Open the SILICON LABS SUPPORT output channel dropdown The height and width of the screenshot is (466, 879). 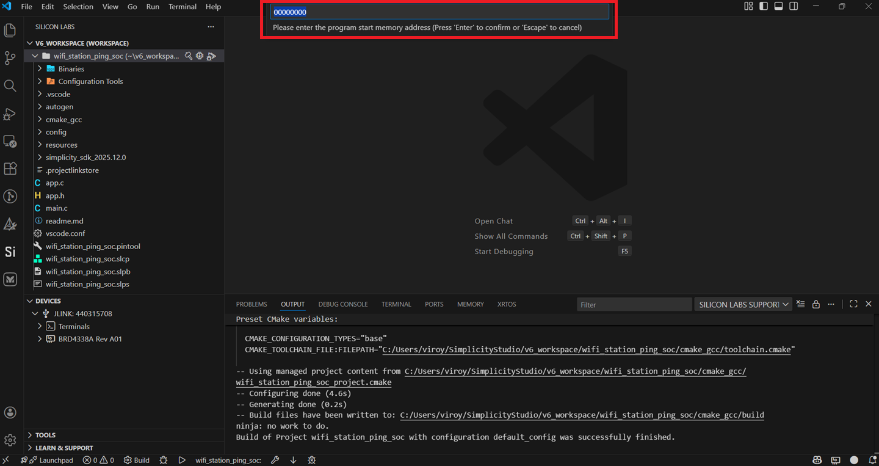coord(743,304)
